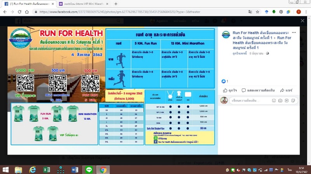Screen dimensions: 311x174
Task: Switch to the VIP Mini Marathon tab
Action: click(84, 4)
